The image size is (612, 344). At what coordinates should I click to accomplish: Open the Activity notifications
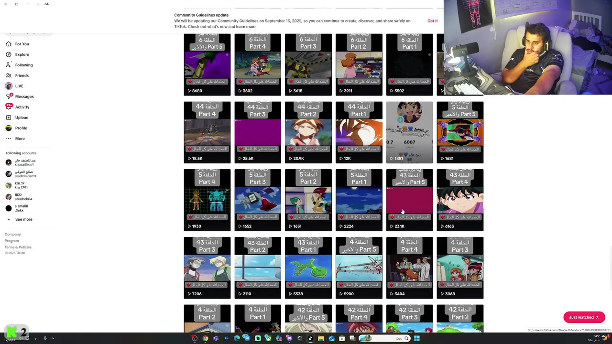pyautogui.click(x=17, y=107)
